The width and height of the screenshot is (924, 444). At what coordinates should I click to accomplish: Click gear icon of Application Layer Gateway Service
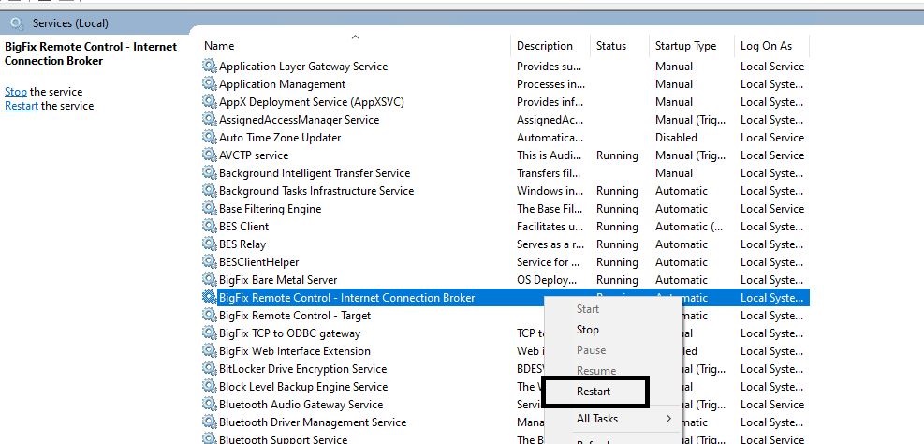[x=209, y=67]
